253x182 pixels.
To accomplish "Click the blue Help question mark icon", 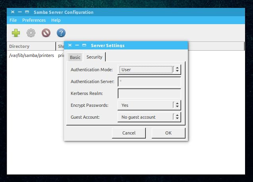I will pyautogui.click(x=61, y=33).
